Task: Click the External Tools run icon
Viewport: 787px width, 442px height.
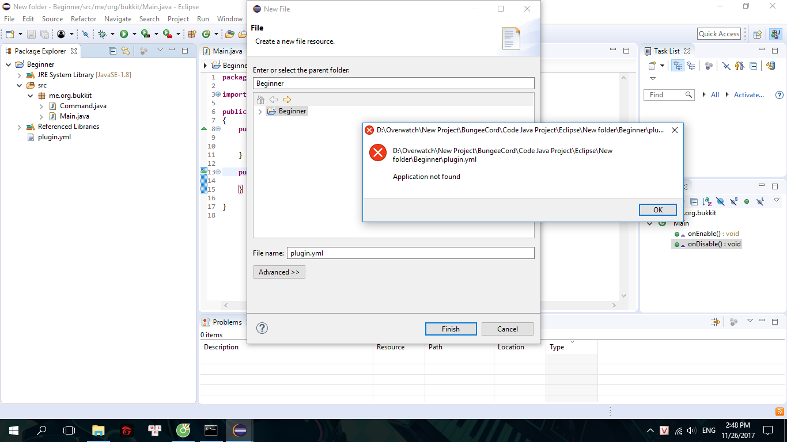Action: click(x=167, y=35)
